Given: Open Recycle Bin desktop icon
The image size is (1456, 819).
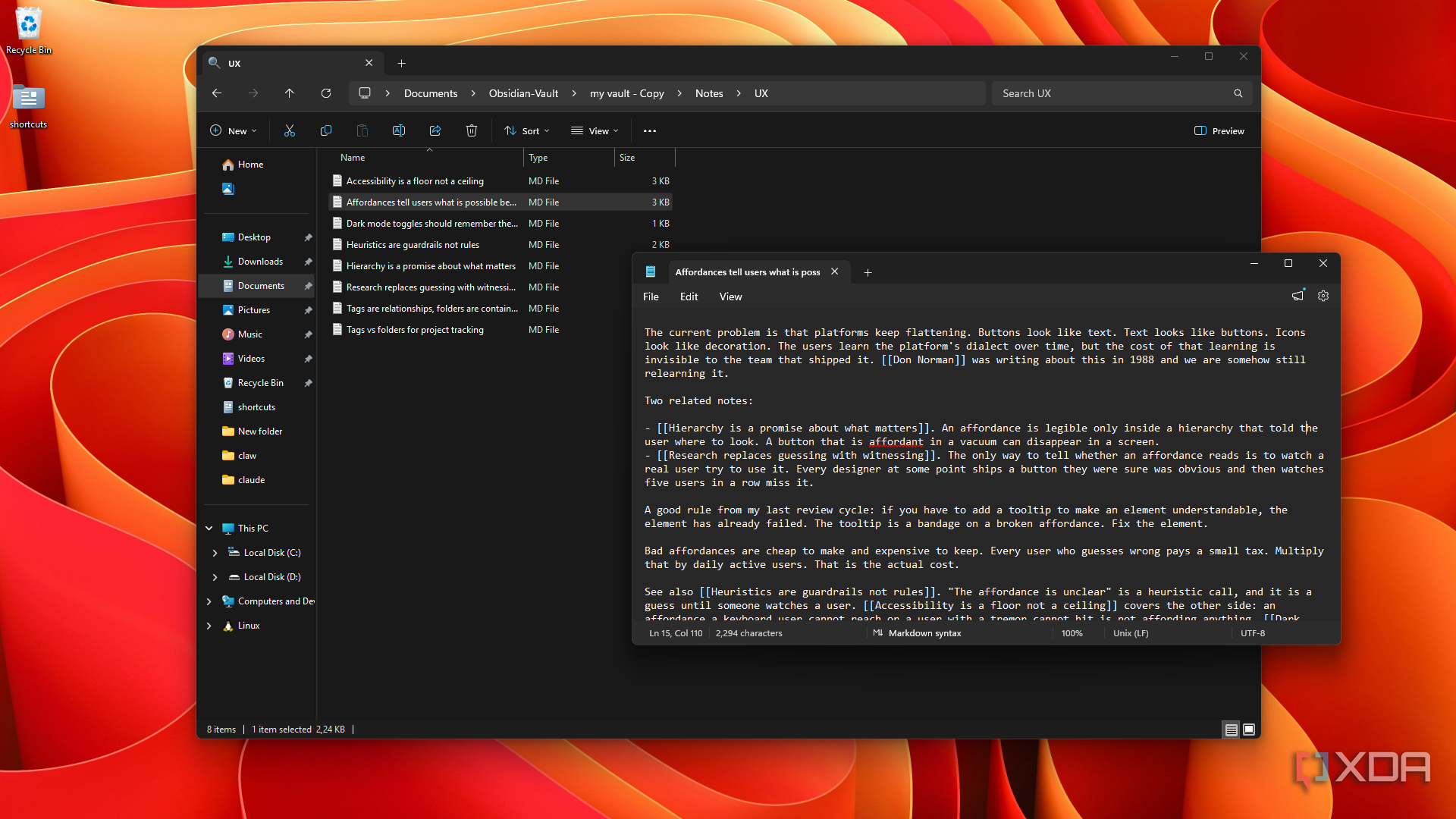Looking at the screenshot, I should coord(29,32).
